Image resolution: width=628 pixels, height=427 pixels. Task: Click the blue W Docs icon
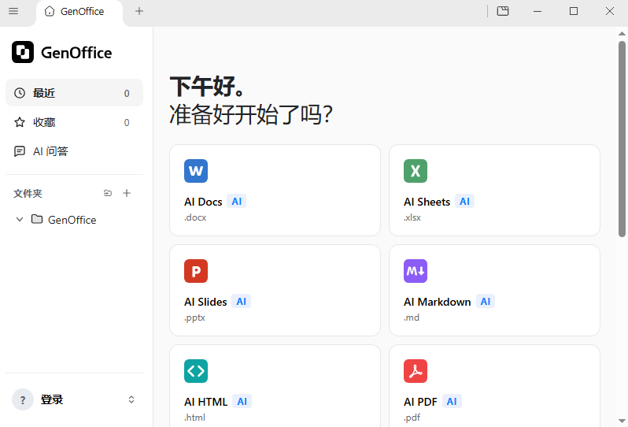pyautogui.click(x=196, y=171)
